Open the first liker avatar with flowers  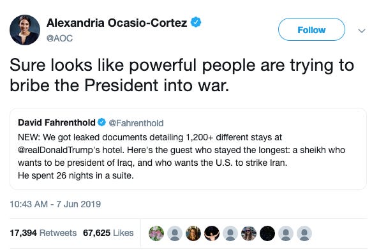(156, 233)
